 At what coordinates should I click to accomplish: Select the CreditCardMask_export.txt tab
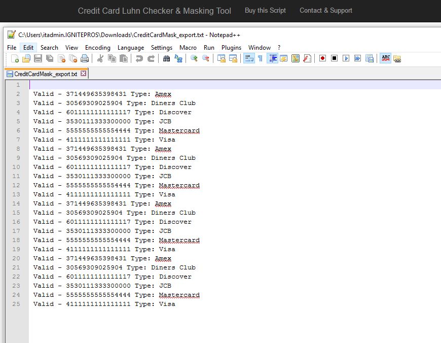45,74
